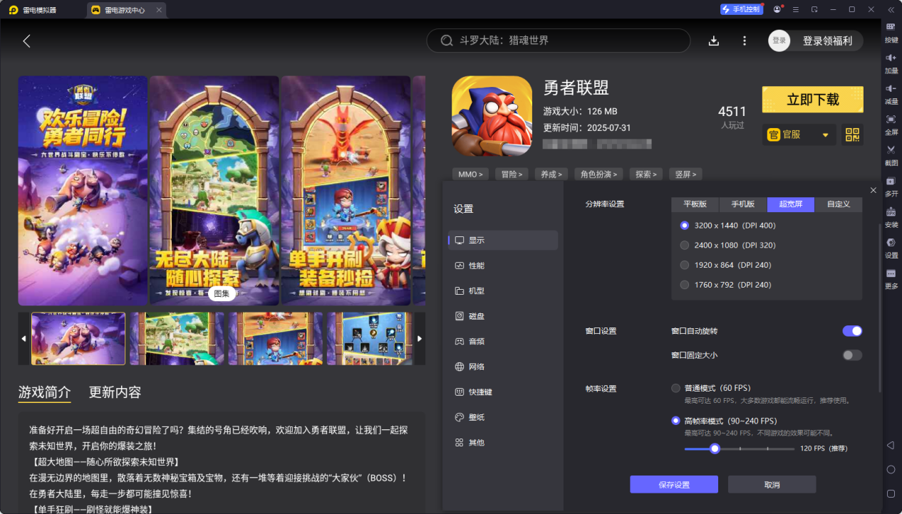Open the title bar hamburger menu
Screen dimensions: 902x514
pyautogui.click(x=795, y=9)
